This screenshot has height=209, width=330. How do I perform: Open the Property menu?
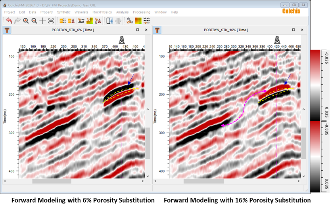[46, 12]
